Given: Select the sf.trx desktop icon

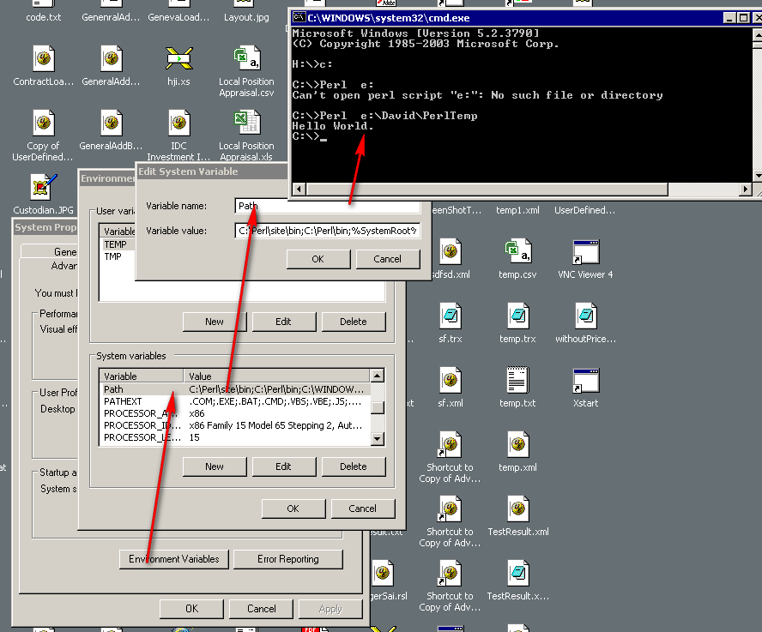Looking at the screenshot, I should [x=450, y=316].
